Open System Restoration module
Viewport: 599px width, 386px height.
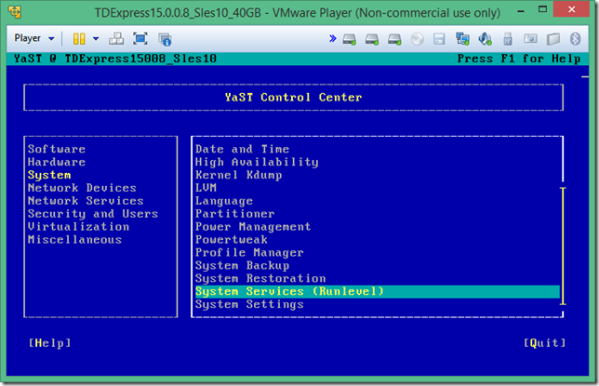(x=260, y=279)
